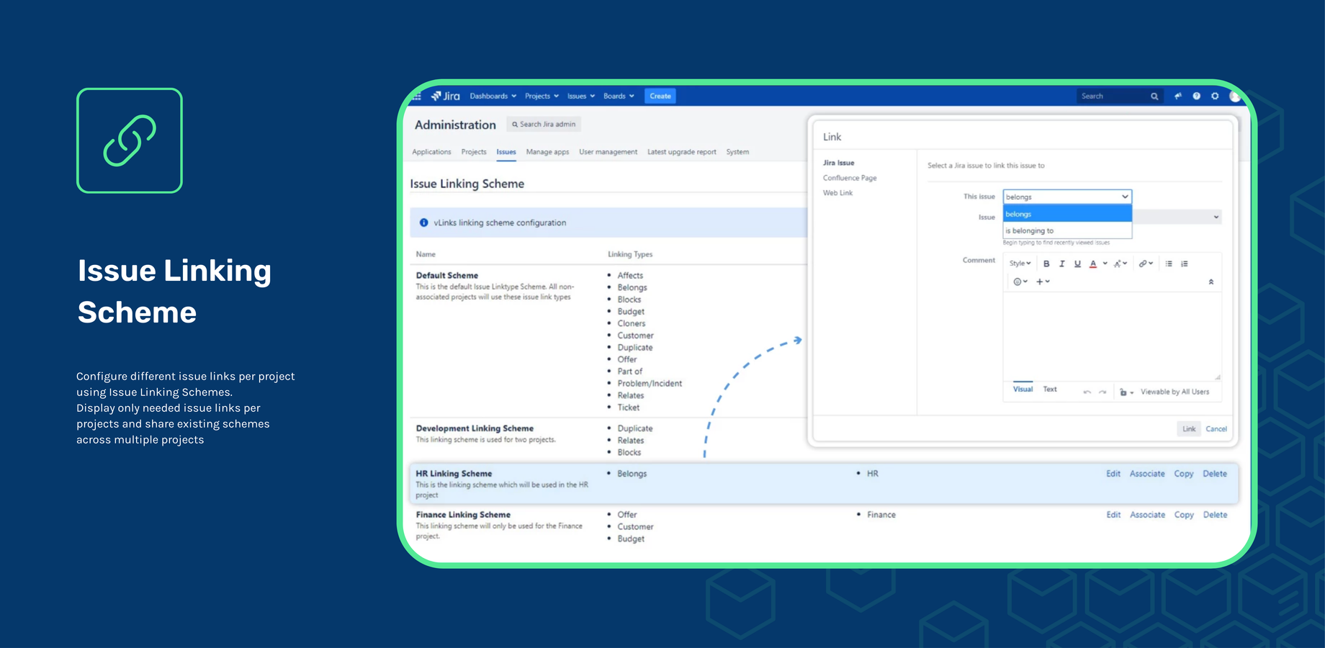The height and width of the screenshot is (648, 1325).
Task: Switch to the User management tab
Action: click(608, 152)
